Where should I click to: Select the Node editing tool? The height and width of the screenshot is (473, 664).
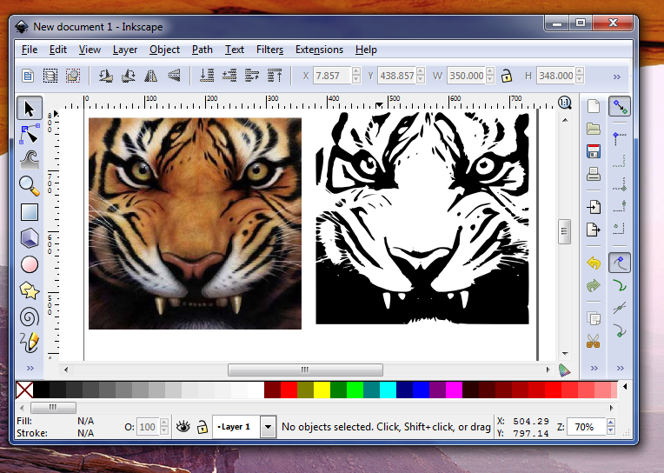(x=30, y=134)
